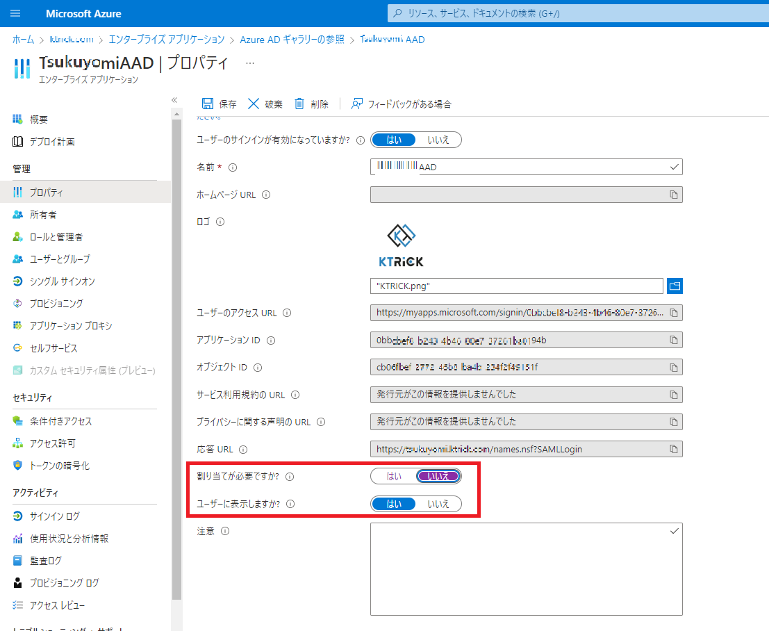
Task: Click the 削除 trash icon
Action: point(299,104)
